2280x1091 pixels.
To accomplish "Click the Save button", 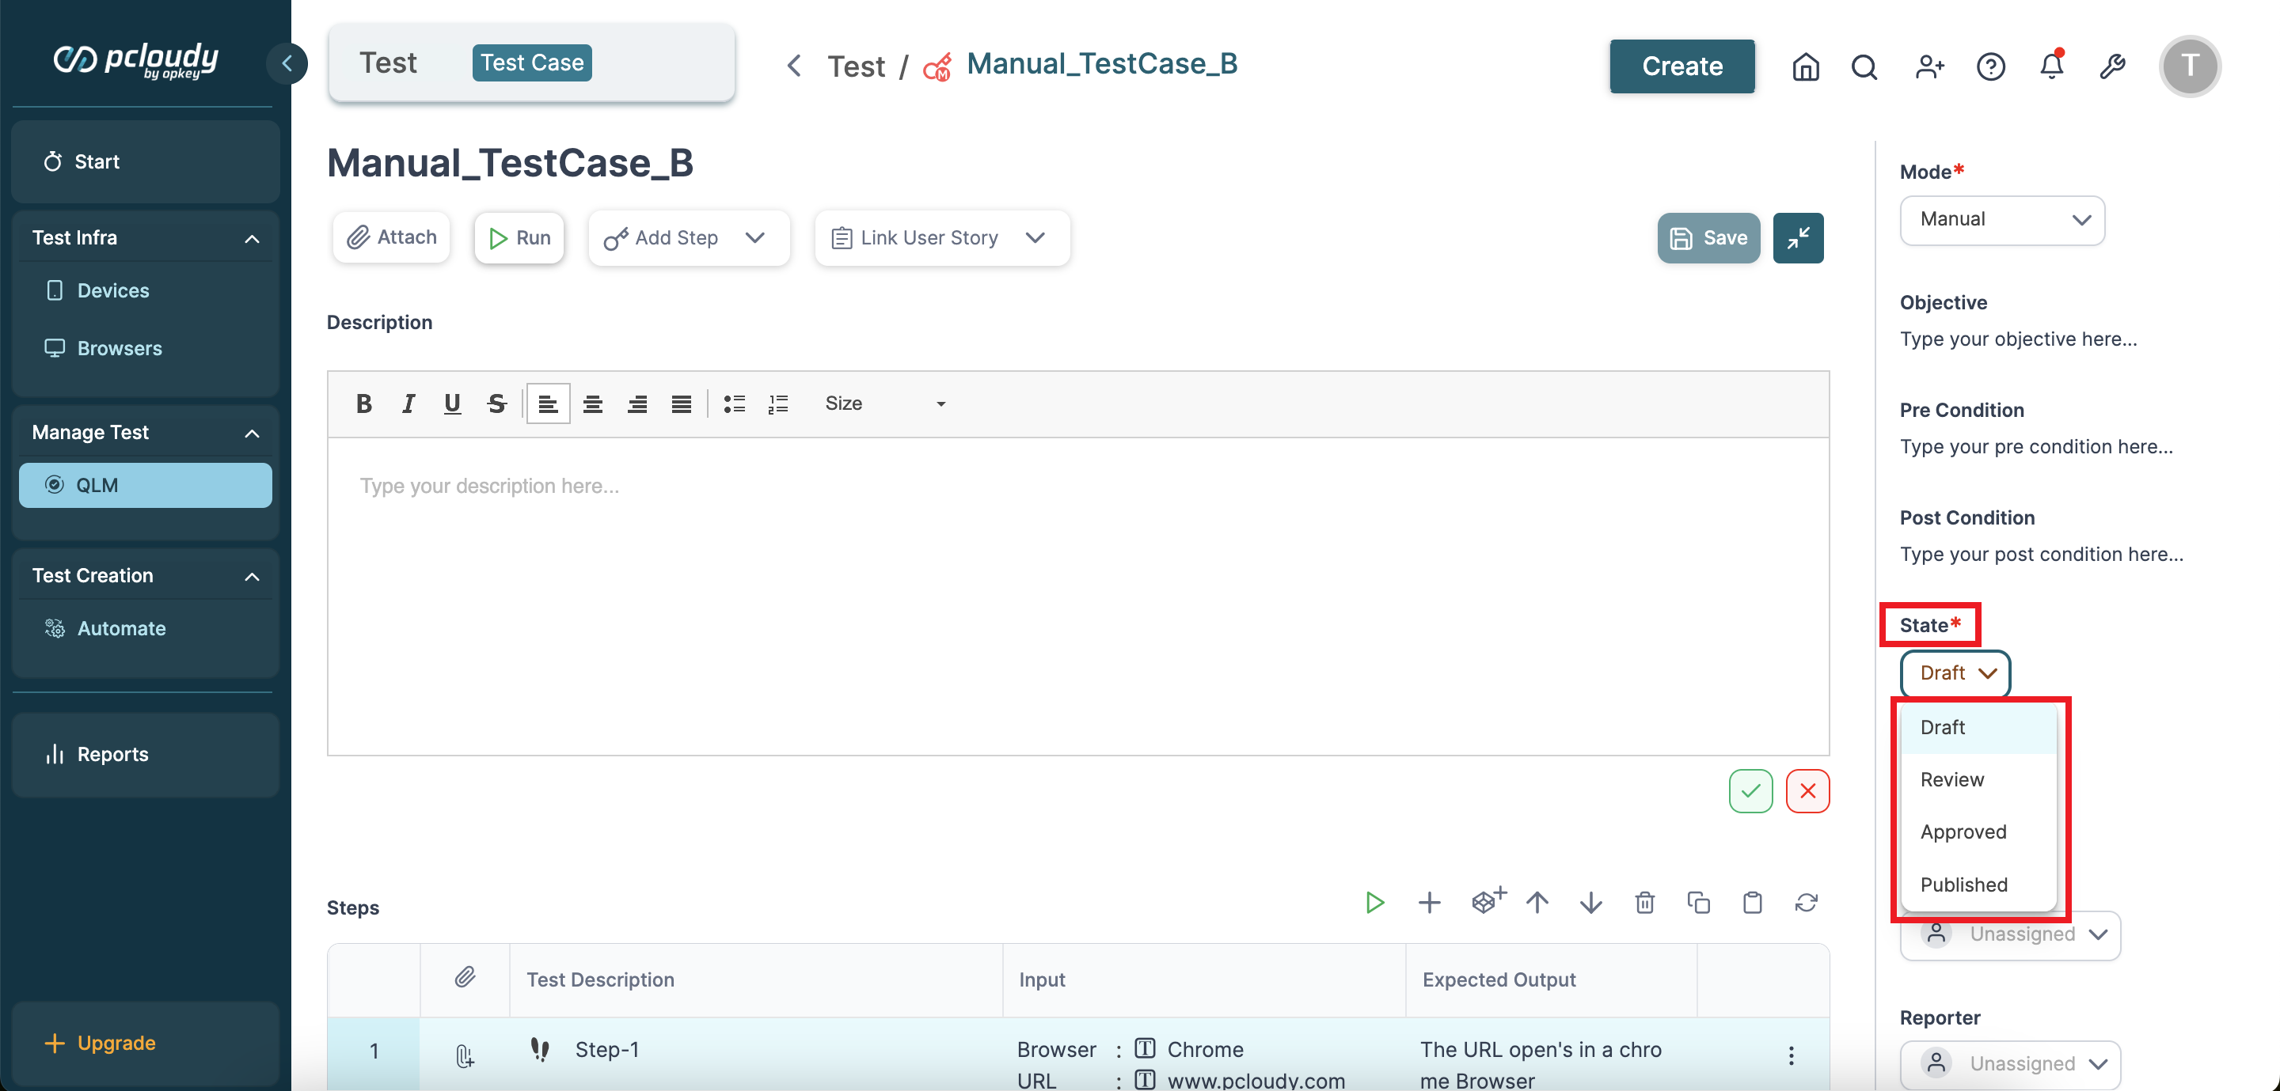I will click(1708, 238).
